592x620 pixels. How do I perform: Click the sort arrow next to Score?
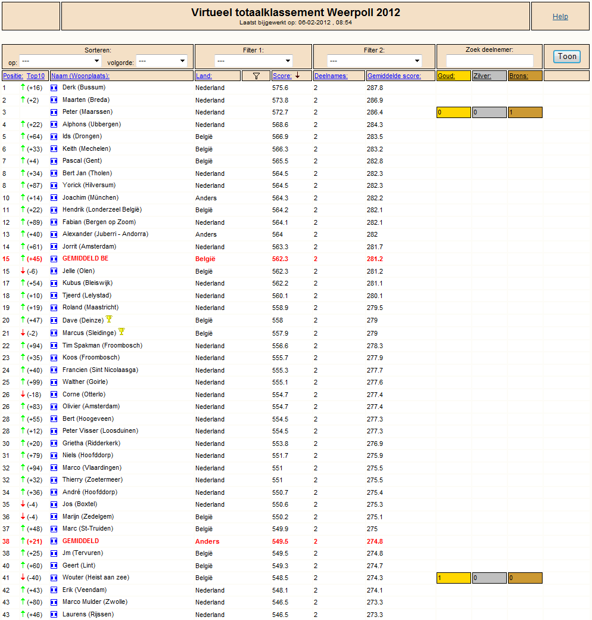pyautogui.click(x=297, y=76)
